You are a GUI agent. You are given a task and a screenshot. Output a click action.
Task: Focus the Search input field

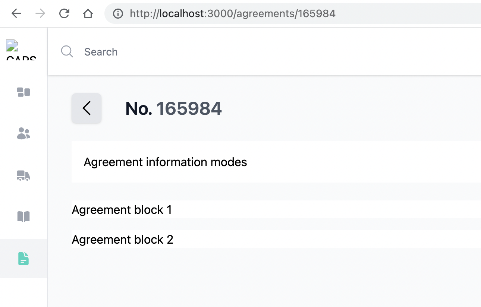(224, 52)
